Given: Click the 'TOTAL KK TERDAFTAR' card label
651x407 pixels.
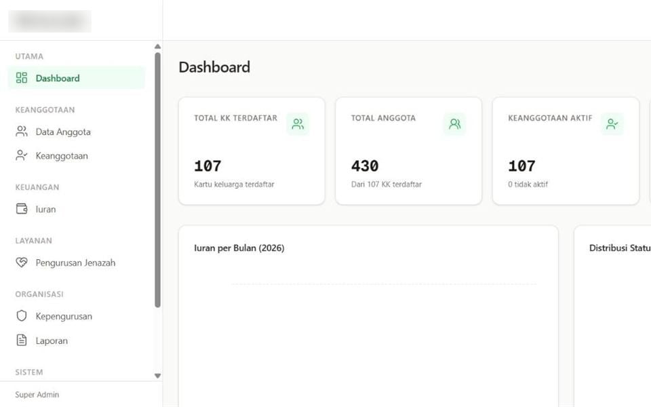Looking at the screenshot, I should (235, 118).
